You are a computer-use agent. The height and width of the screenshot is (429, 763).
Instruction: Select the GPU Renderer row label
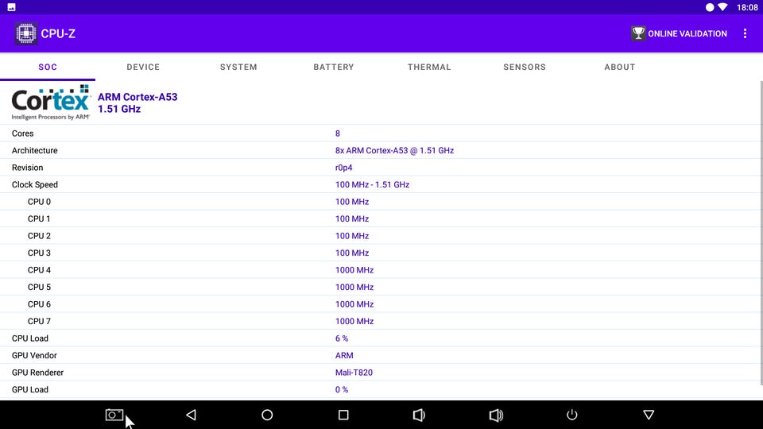point(37,372)
